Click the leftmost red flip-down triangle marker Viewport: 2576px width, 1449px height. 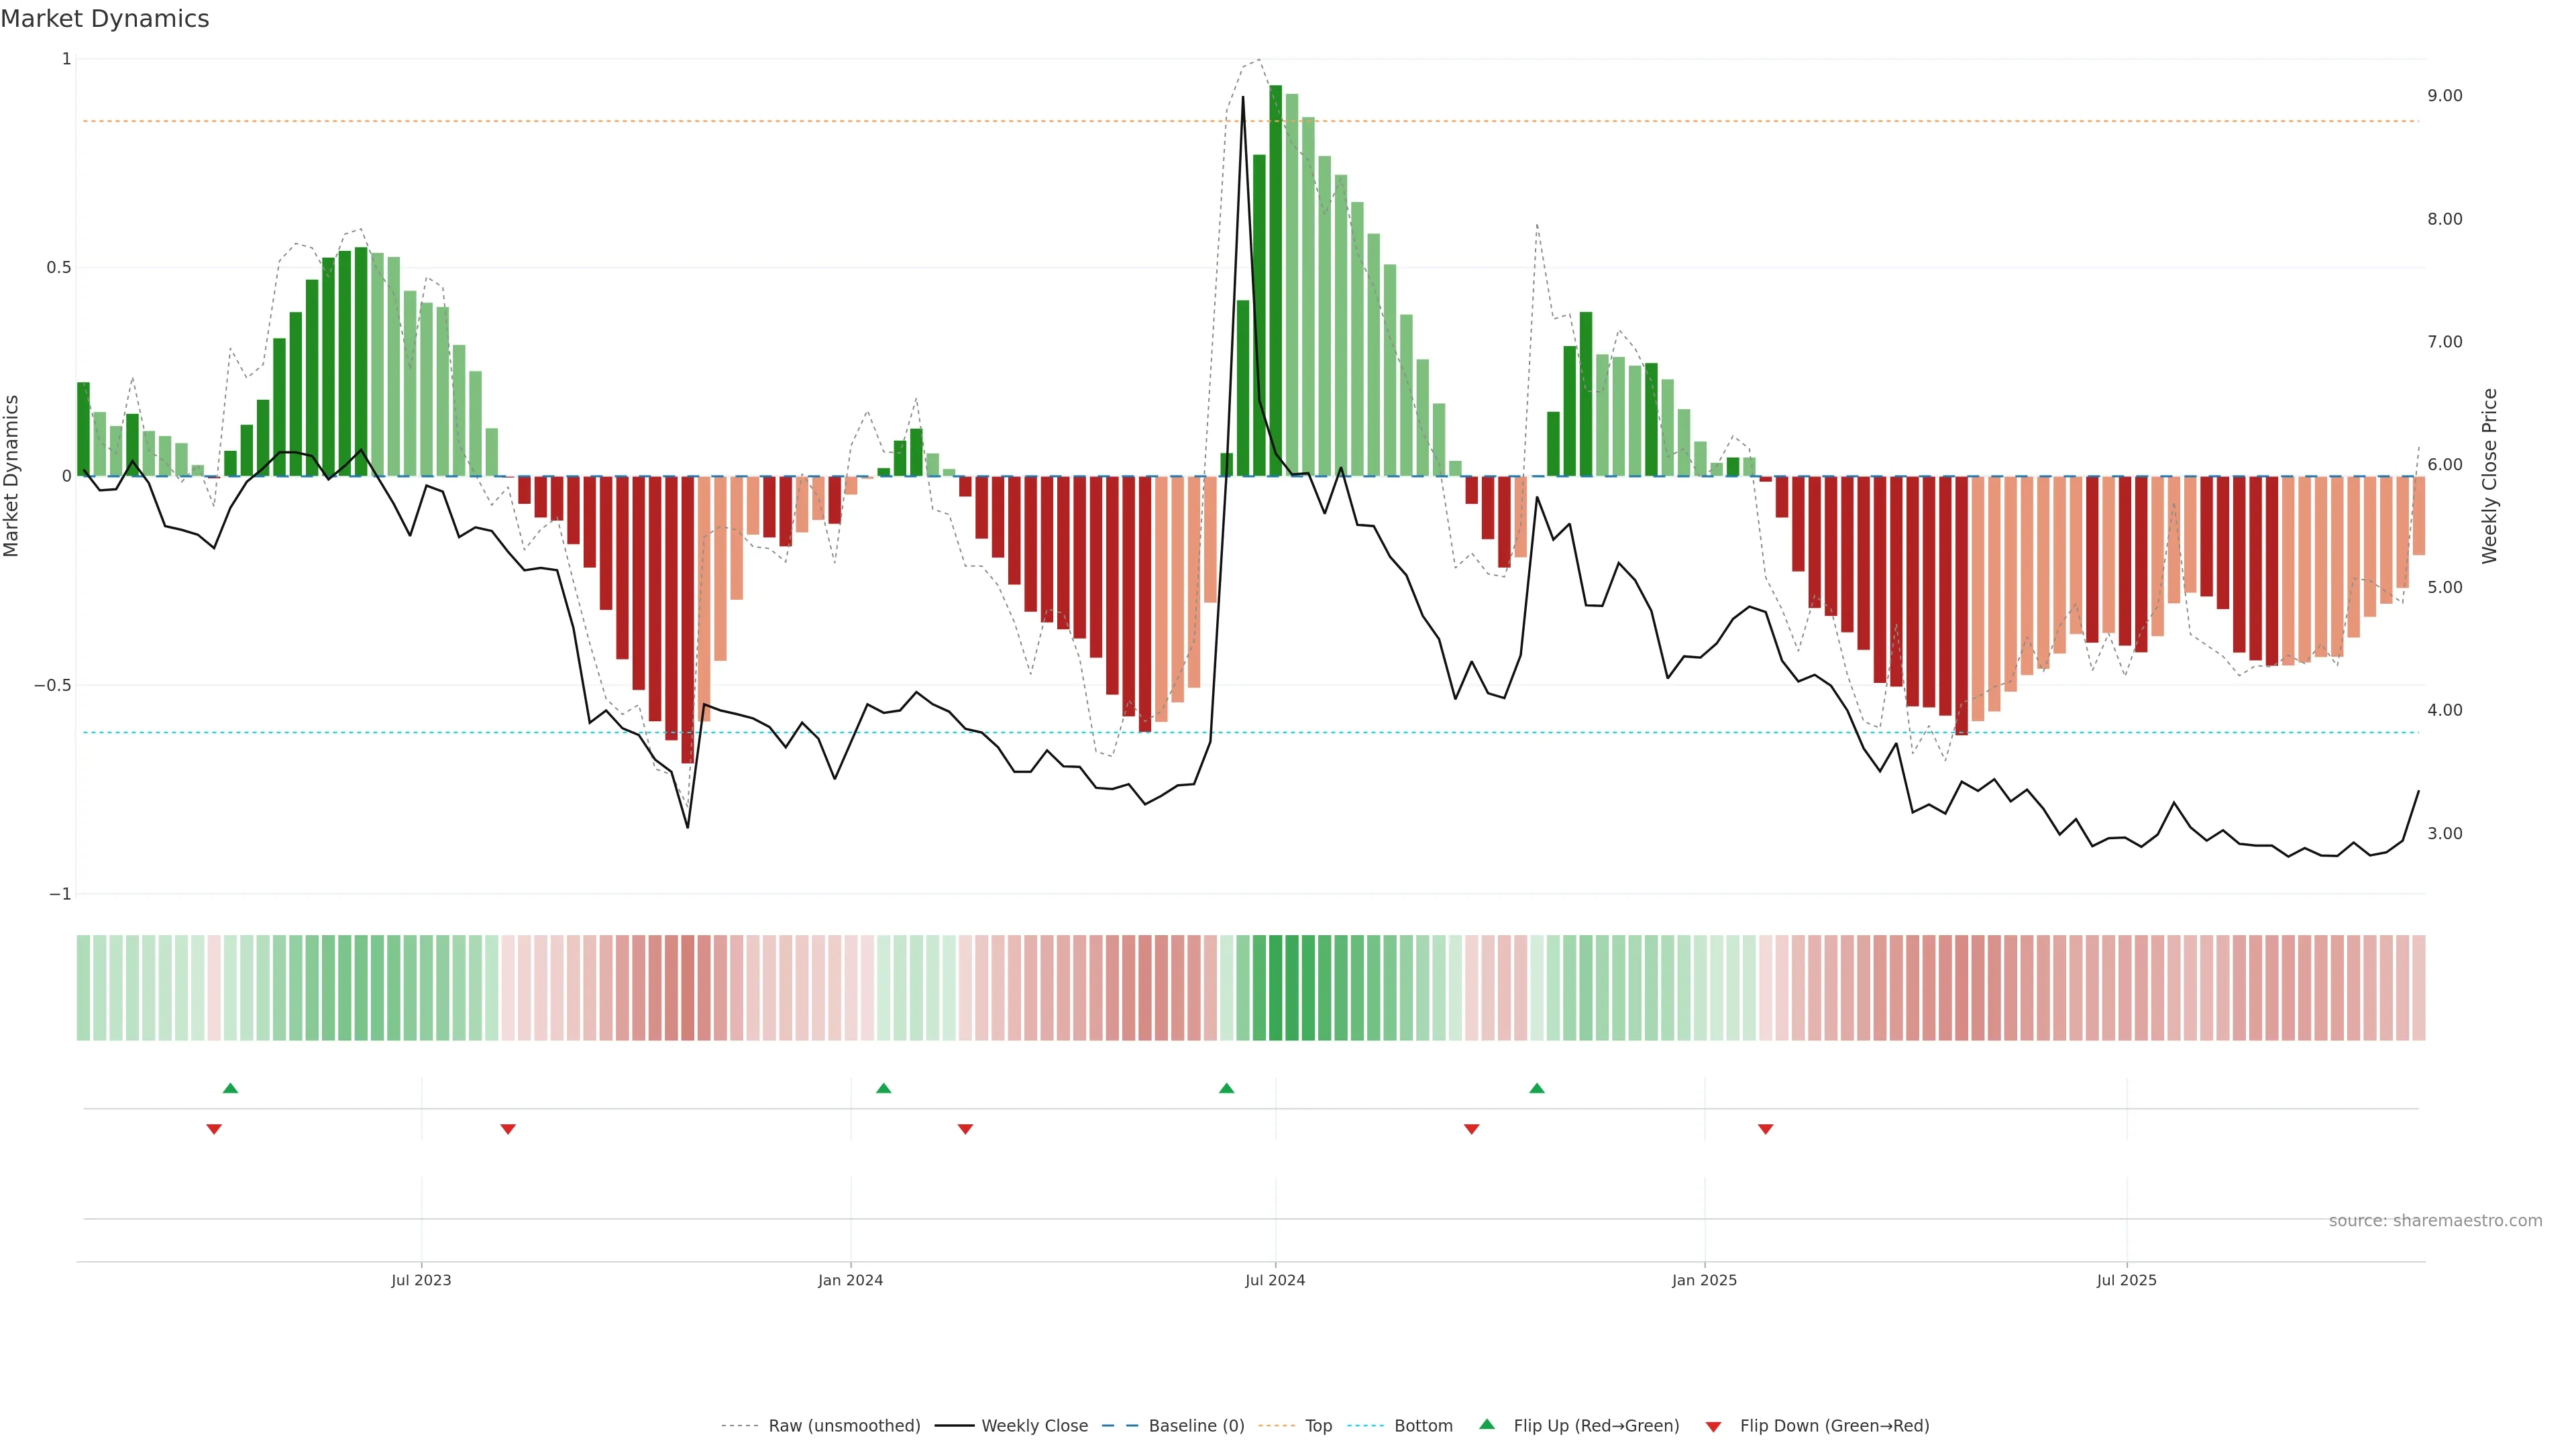(214, 1129)
